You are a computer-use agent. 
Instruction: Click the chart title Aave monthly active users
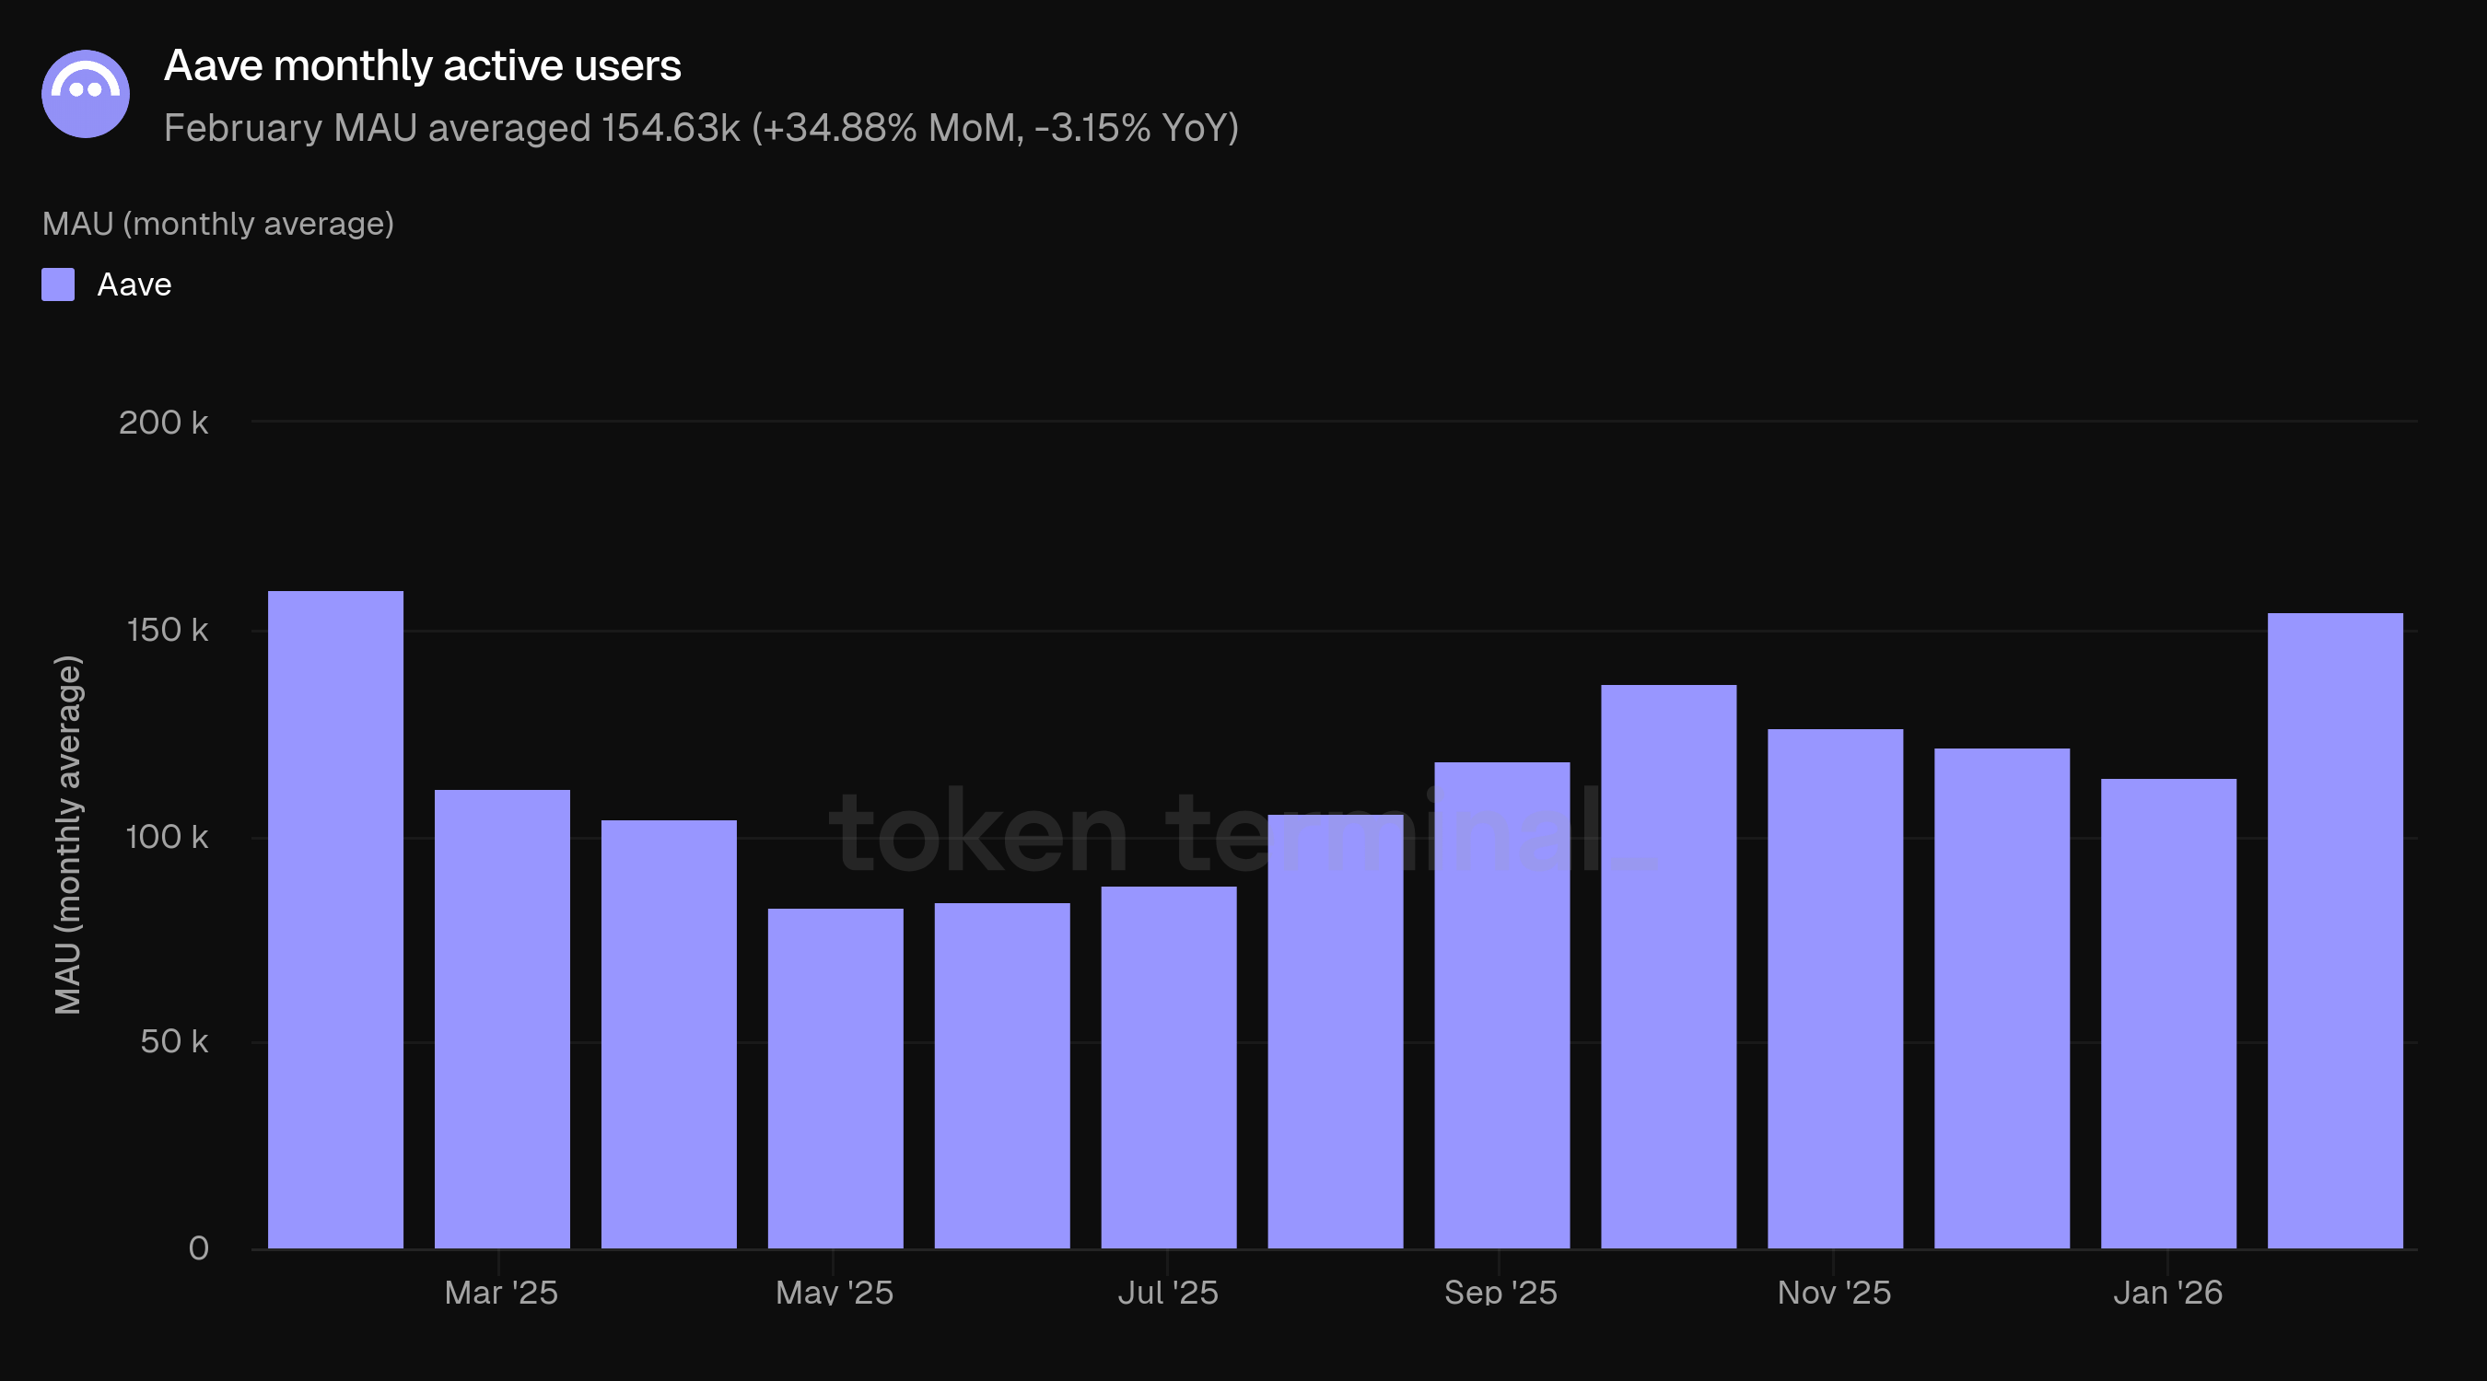[422, 65]
